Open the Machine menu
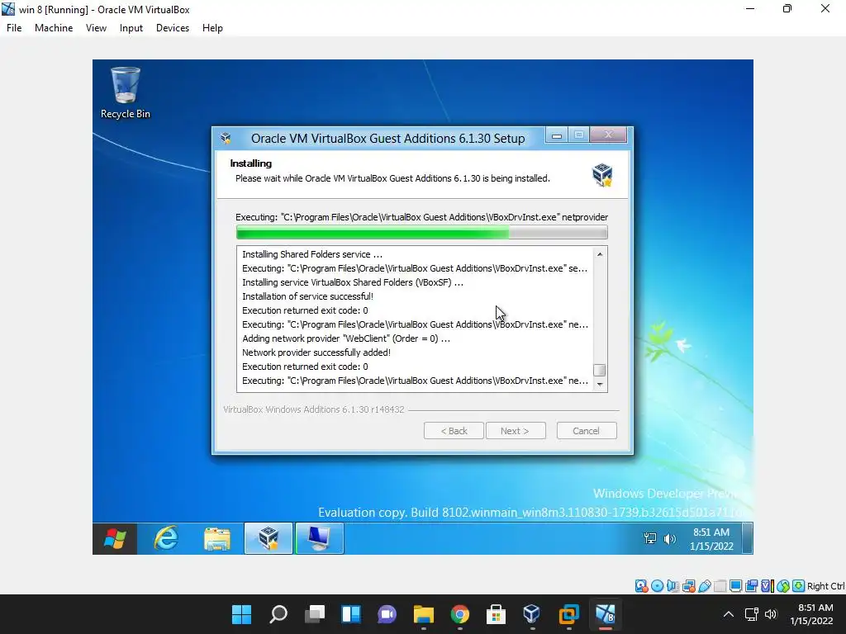 pyautogui.click(x=54, y=28)
